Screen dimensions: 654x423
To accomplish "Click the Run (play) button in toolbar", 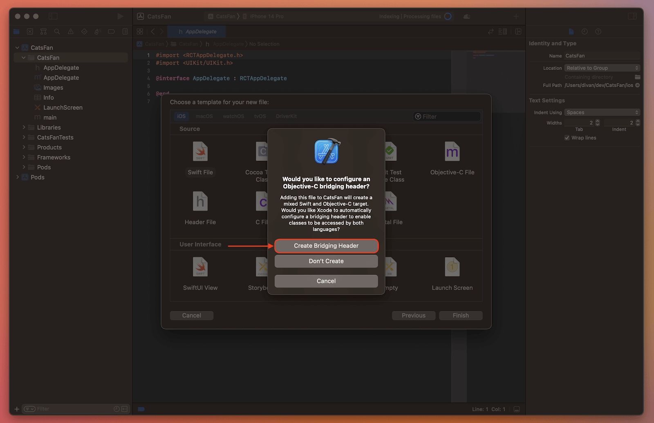I will [x=120, y=16].
